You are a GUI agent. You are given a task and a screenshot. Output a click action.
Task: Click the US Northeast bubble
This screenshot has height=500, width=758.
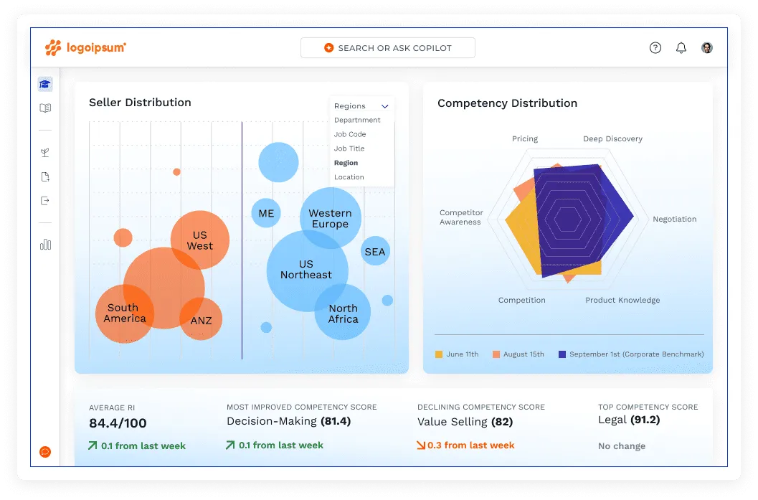306,270
